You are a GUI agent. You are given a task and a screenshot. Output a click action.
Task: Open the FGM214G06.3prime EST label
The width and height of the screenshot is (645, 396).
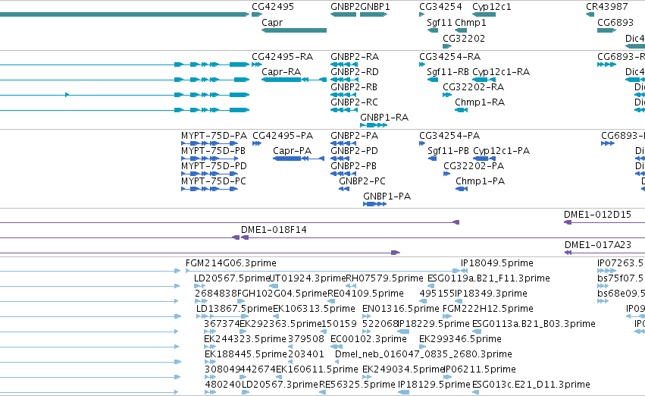click(230, 263)
